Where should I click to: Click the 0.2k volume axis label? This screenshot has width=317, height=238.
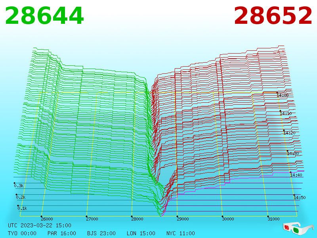[x=21, y=197]
